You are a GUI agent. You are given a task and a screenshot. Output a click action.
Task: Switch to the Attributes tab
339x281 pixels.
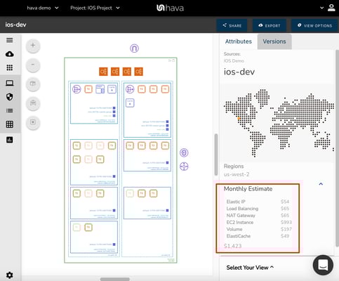tap(239, 41)
